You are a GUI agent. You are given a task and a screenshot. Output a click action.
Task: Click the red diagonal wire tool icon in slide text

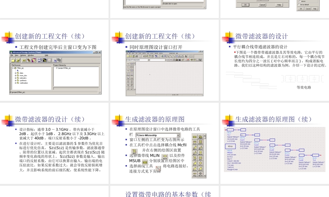158,168
